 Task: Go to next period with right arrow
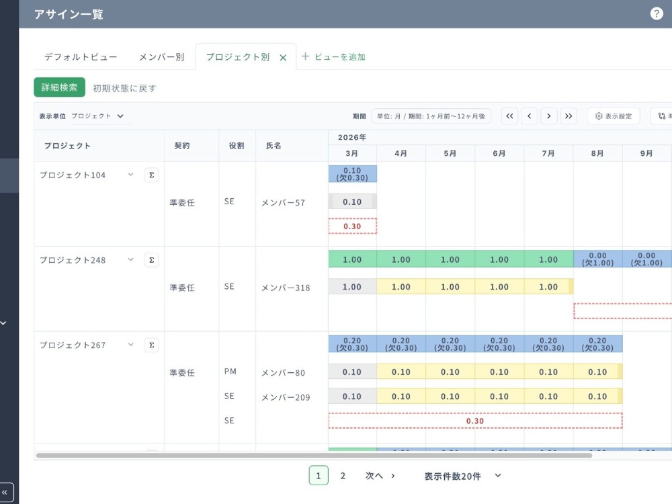tap(548, 116)
